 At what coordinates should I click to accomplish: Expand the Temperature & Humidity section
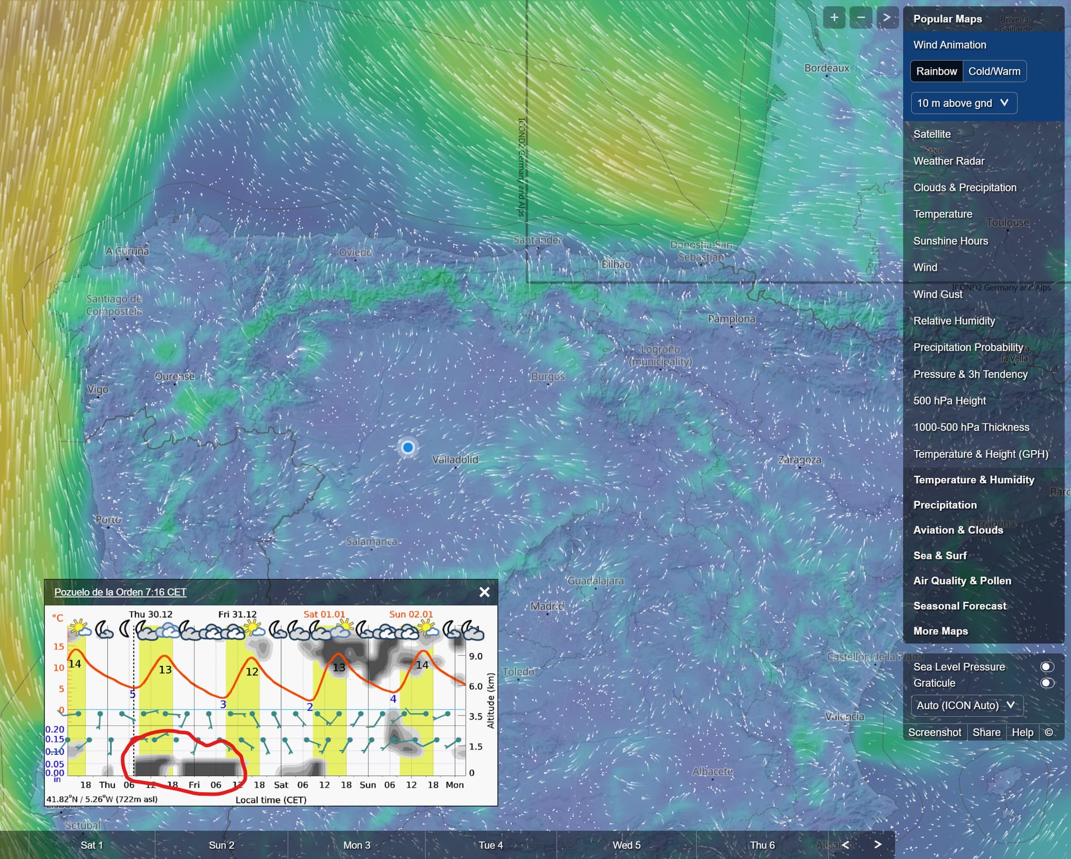973,480
